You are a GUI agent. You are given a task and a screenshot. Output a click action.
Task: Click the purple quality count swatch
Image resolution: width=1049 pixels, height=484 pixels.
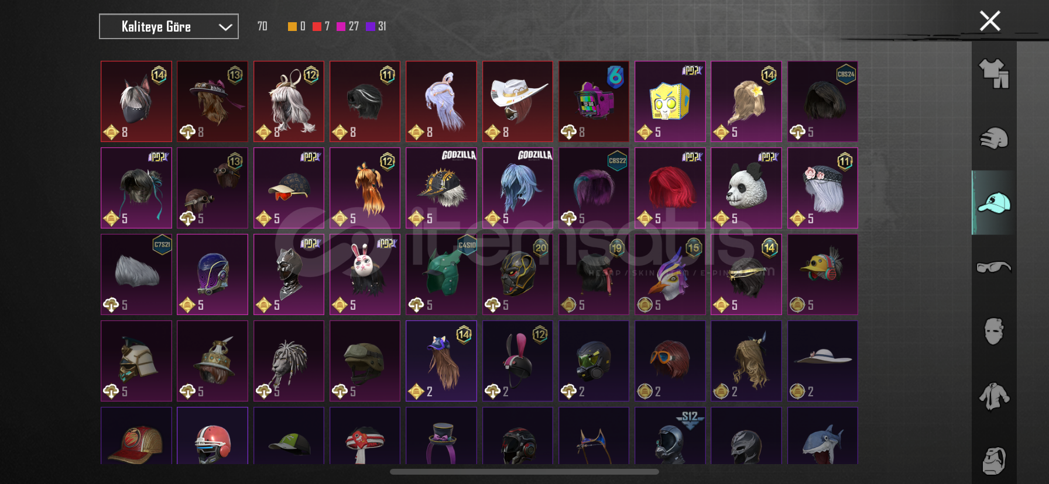[x=371, y=26]
